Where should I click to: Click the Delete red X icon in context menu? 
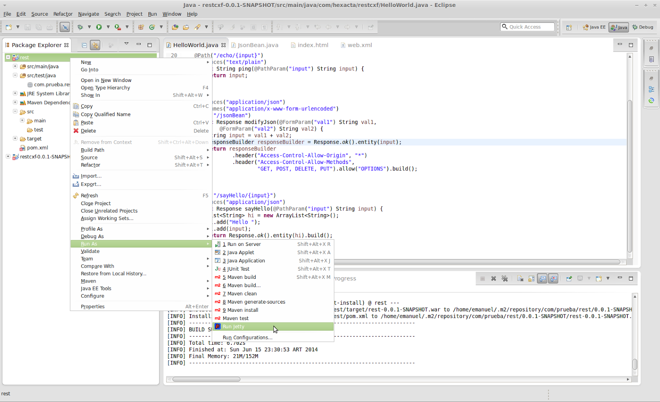click(76, 131)
